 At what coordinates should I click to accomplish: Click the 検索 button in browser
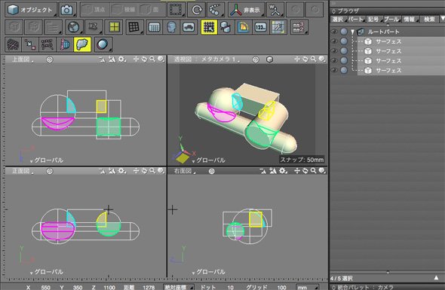click(429, 20)
